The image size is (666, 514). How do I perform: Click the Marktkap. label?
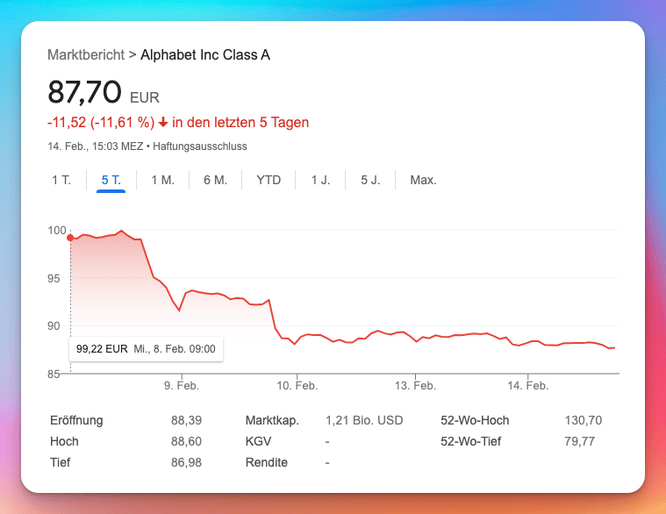click(x=272, y=420)
